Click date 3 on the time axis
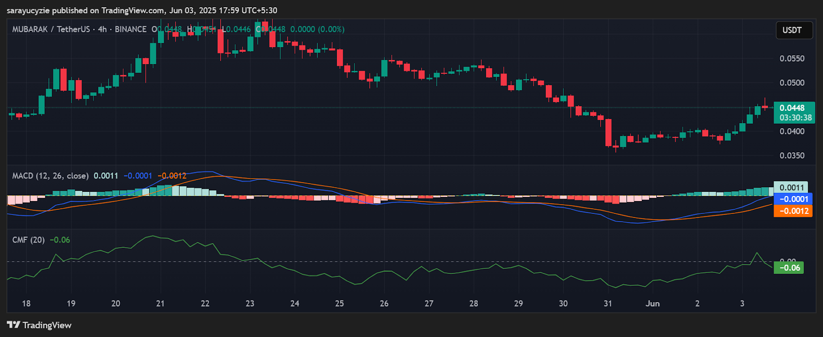The height and width of the screenshot is (337, 823). [x=742, y=303]
